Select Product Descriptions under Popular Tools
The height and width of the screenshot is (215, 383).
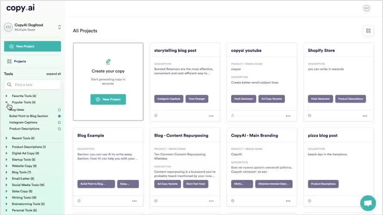point(24,129)
